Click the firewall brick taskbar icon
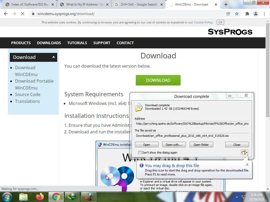Image resolution: width=270 pixels, height=202 pixels. (x=88, y=197)
